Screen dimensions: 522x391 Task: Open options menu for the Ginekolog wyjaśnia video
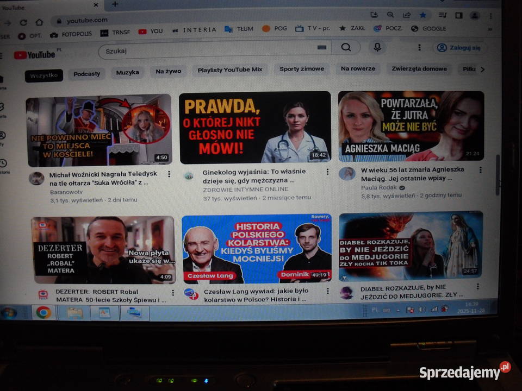(327, 172)
